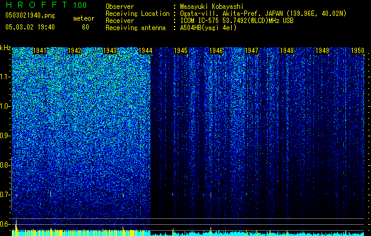
Task: Click the 0.9 frequency axis label
Action: coord(5,136)
